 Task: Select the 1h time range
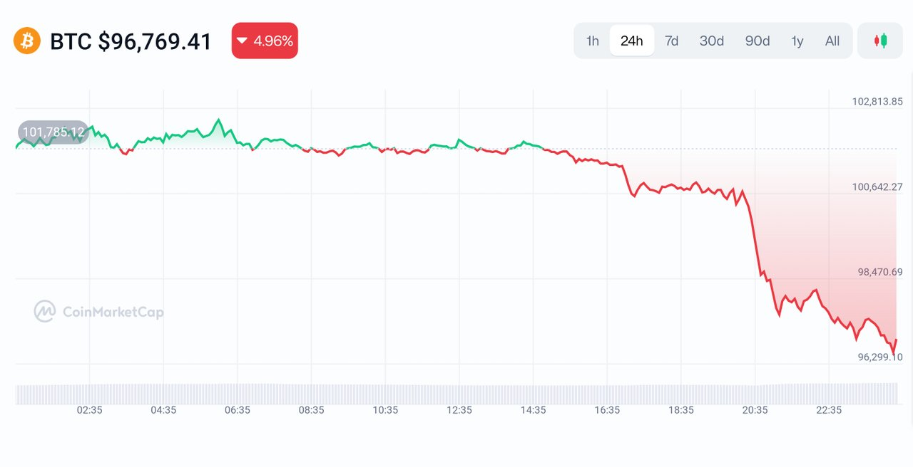[592, 41]
